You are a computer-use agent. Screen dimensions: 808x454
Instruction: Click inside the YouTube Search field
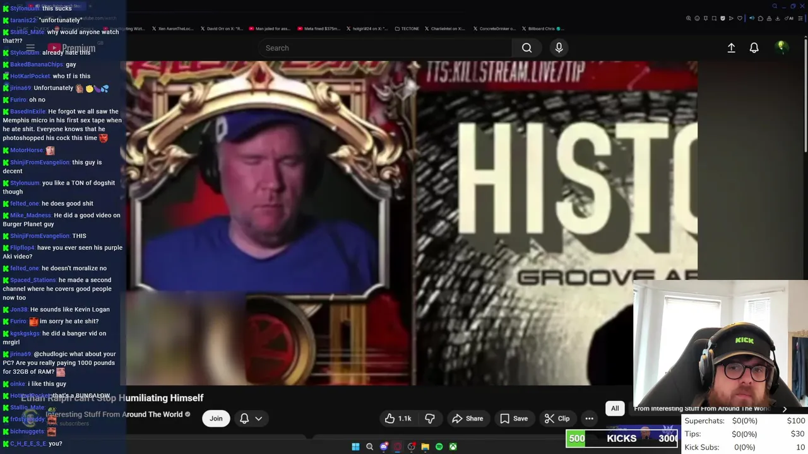pos(385,48)
